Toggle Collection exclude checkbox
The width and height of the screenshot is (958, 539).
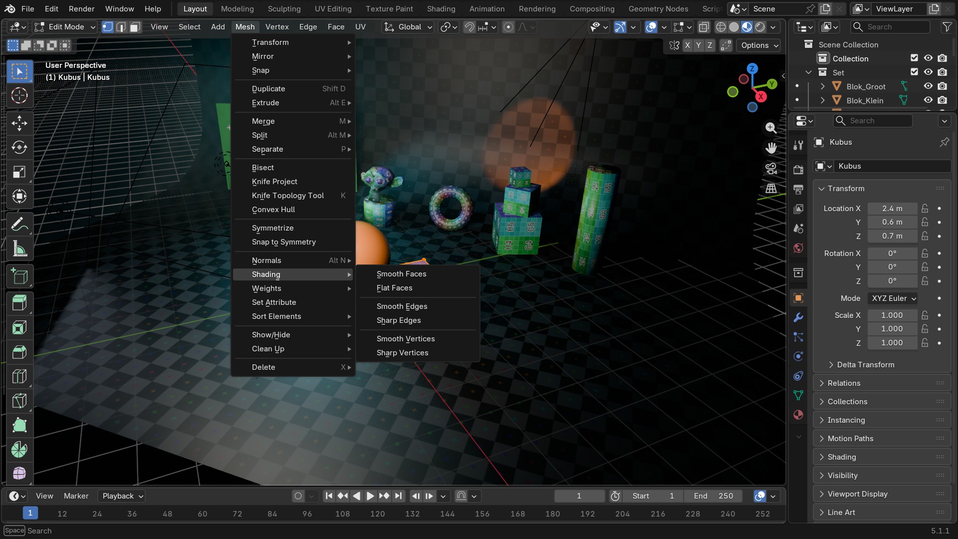coord(914,58)
